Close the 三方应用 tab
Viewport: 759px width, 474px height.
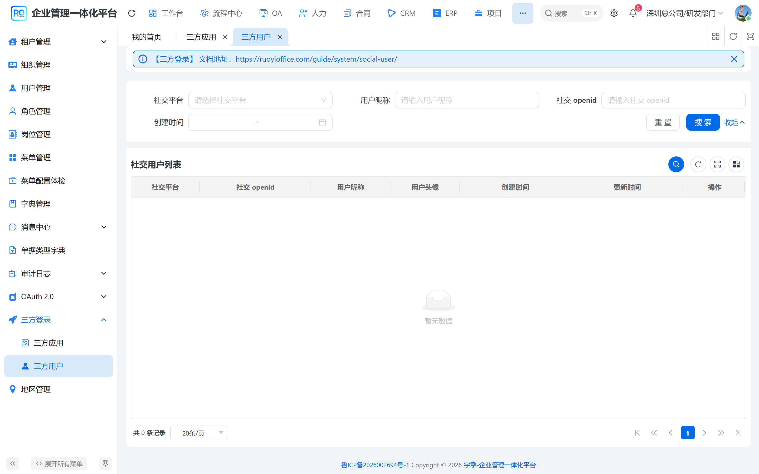click(225, 37)
